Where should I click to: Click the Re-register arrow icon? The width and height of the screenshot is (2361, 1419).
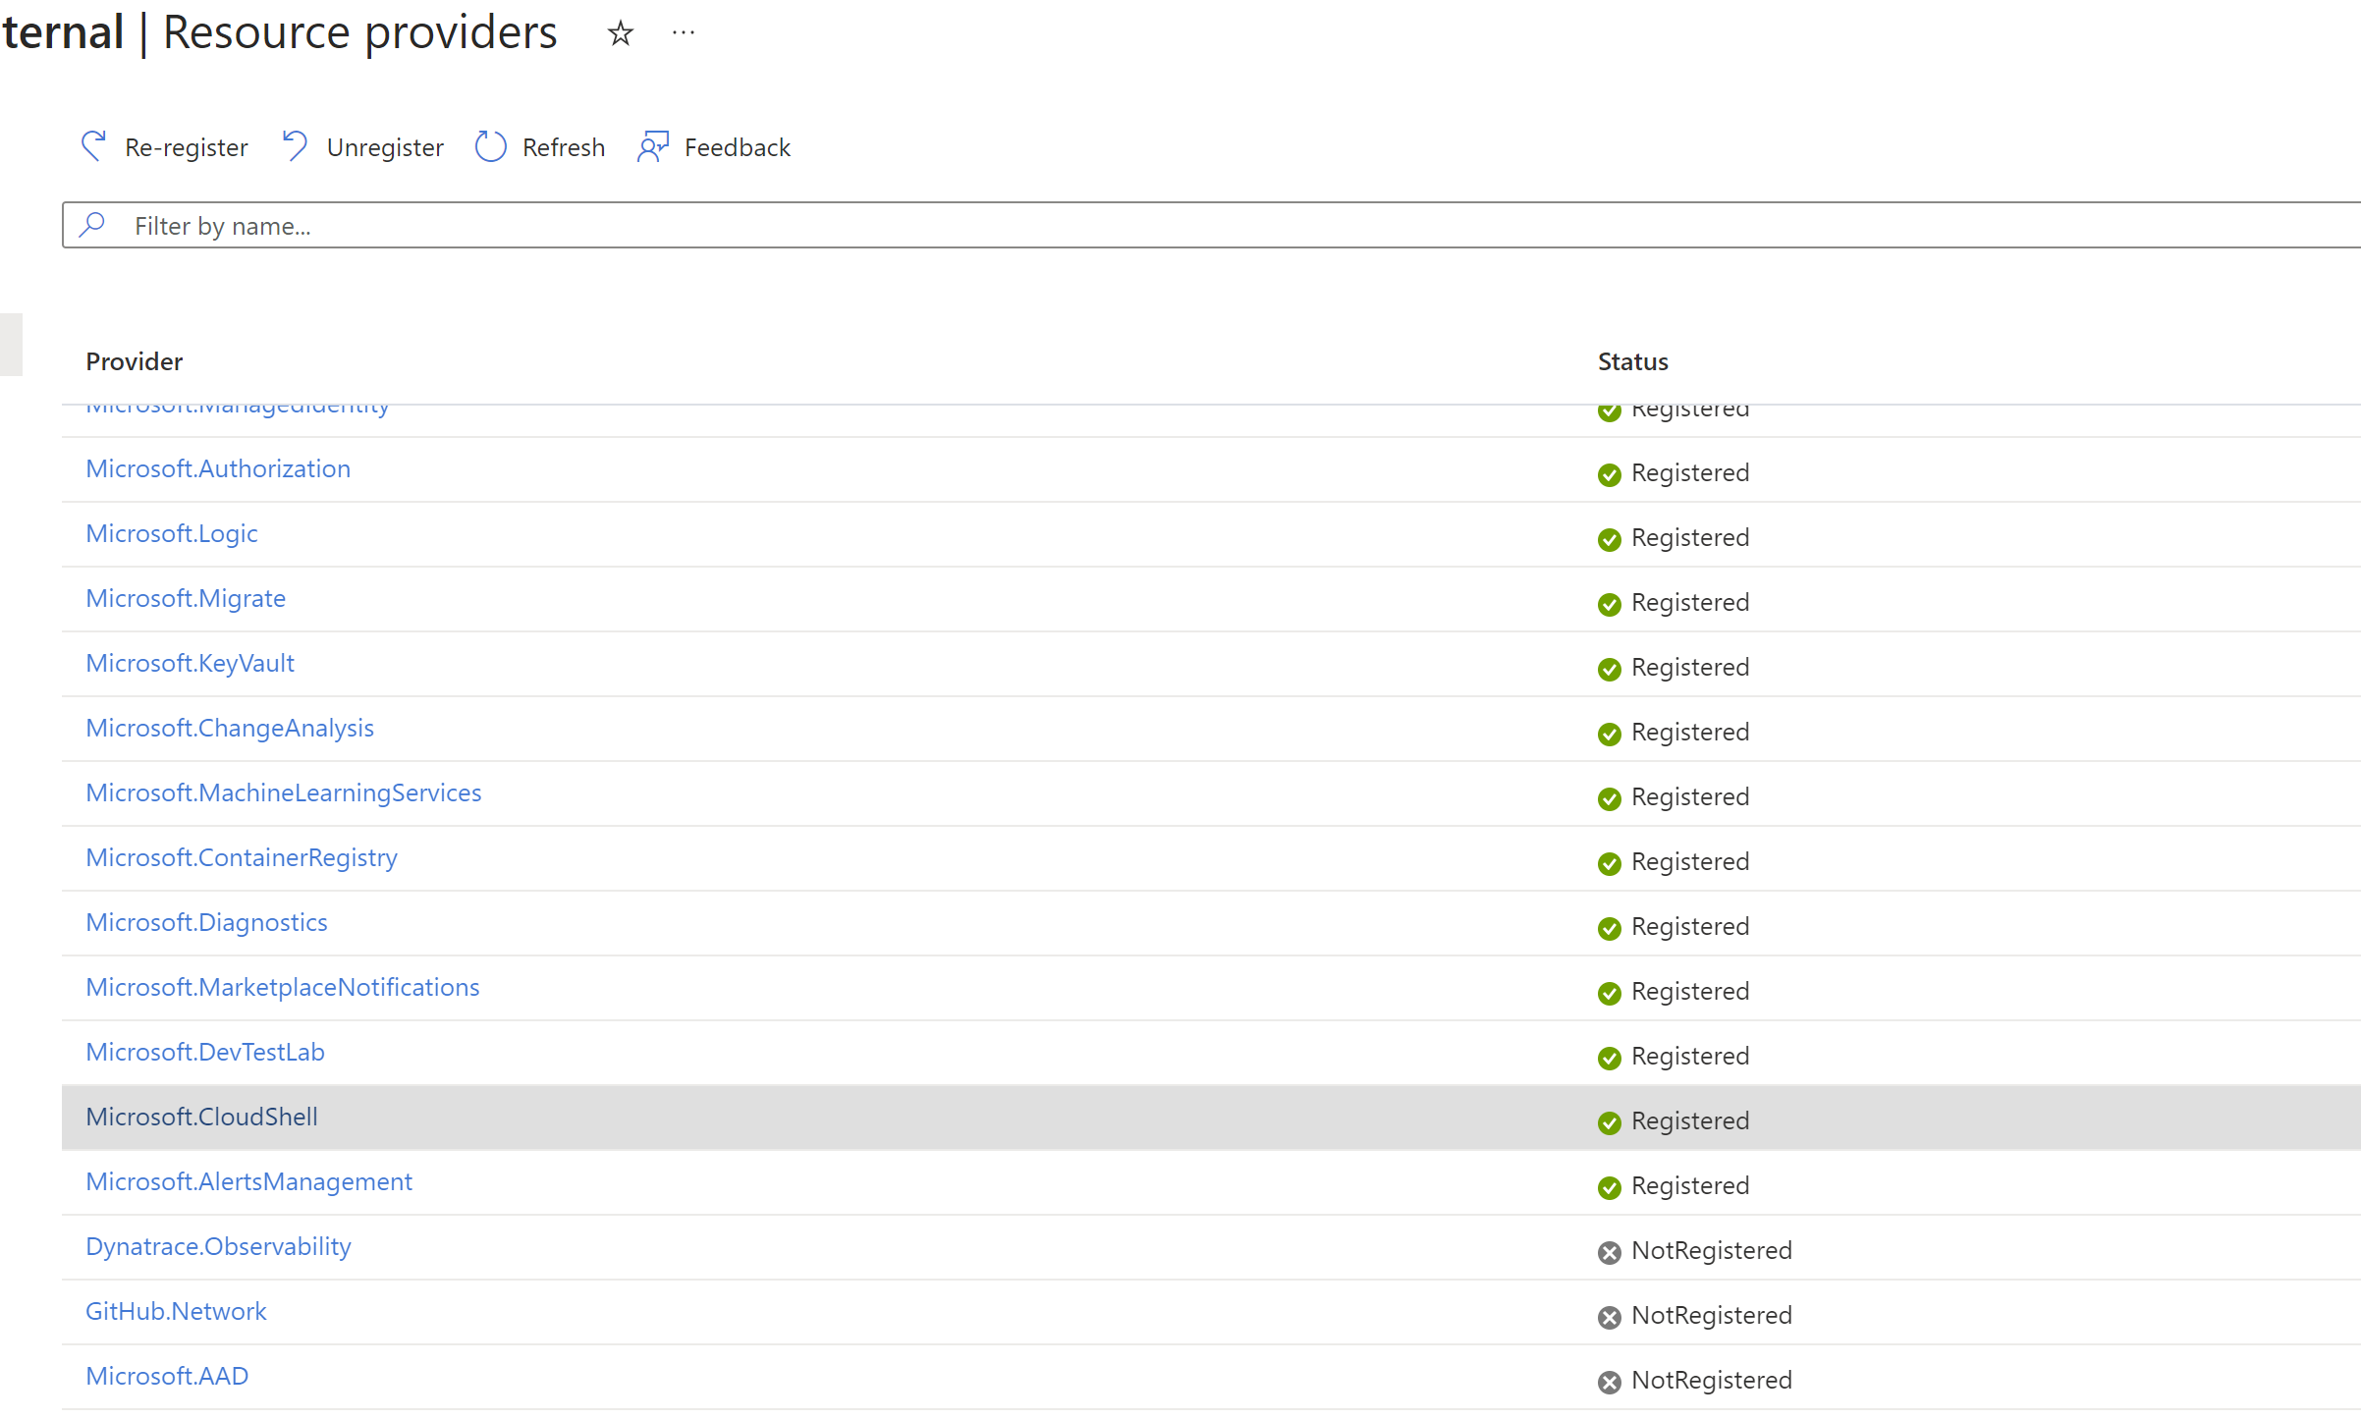[94, 146]
